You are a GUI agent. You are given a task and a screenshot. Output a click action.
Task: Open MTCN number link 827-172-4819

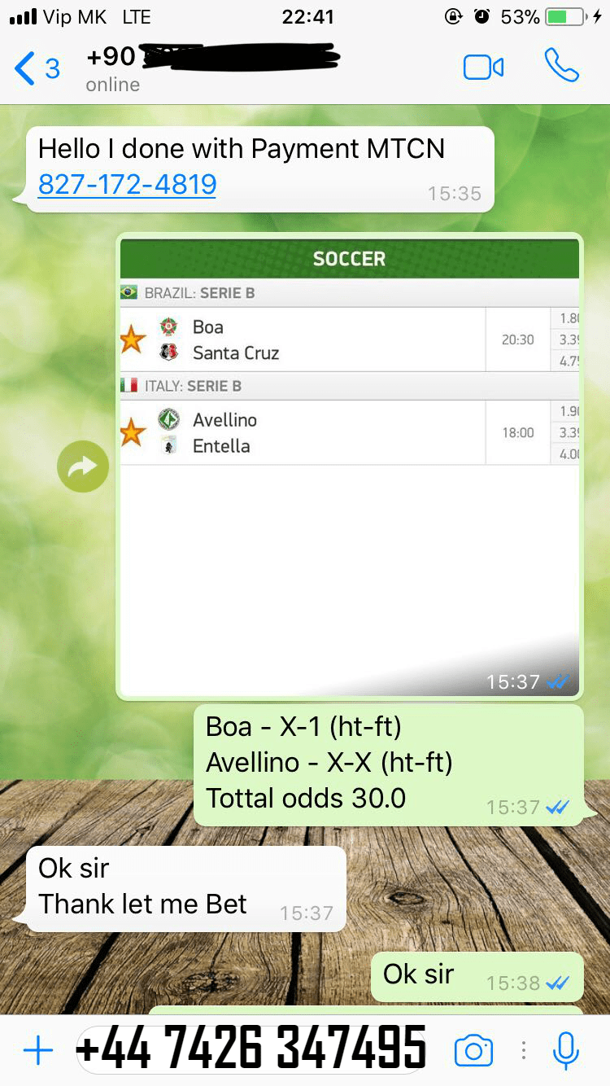[128, 185]
